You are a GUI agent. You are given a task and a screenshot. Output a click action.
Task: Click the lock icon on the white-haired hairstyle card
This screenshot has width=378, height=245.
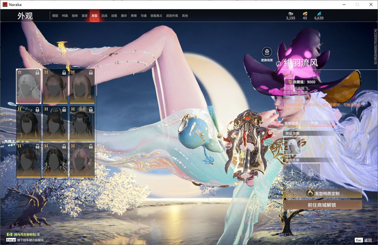37,72
